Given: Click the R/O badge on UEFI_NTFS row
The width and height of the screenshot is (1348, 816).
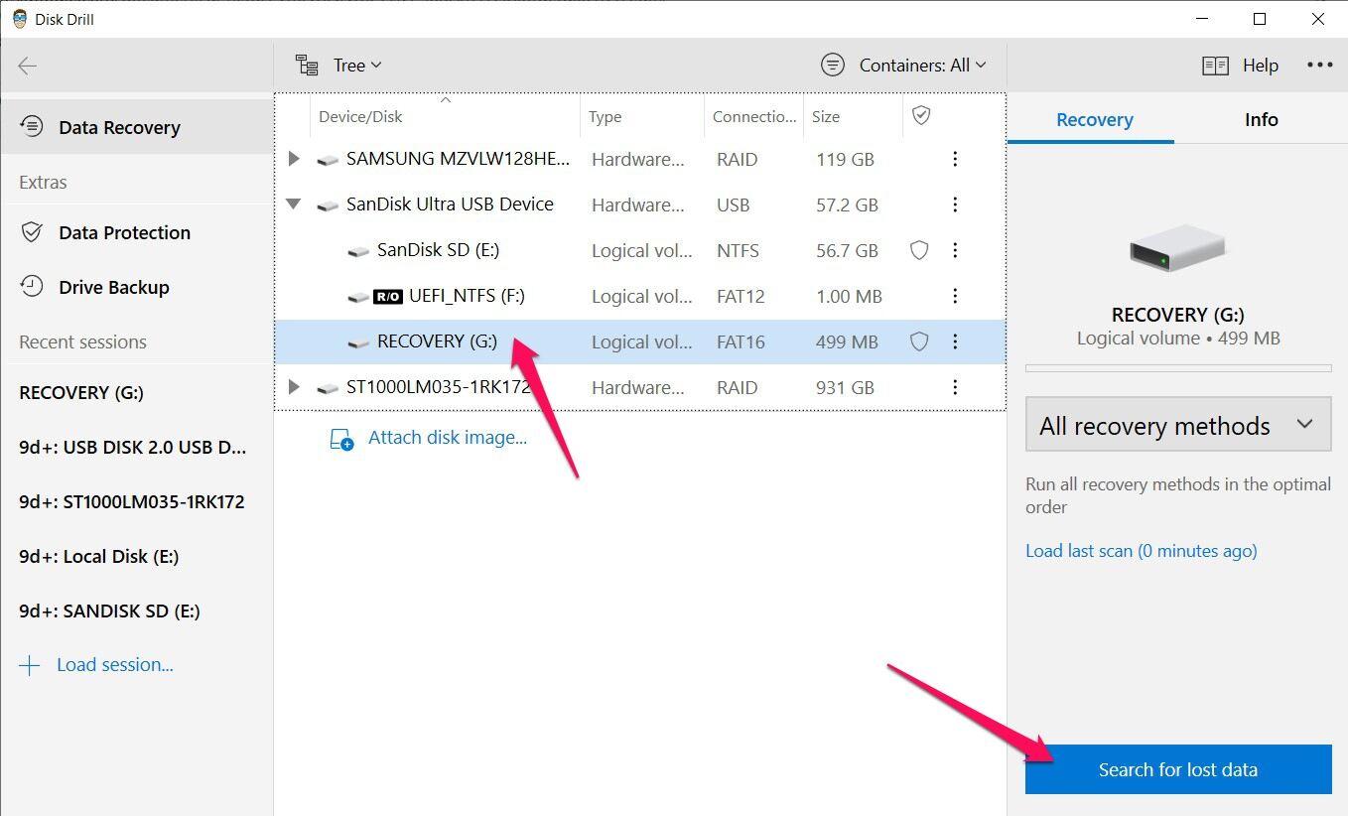Looking at the screenshot, I should (x=388, y=297).
